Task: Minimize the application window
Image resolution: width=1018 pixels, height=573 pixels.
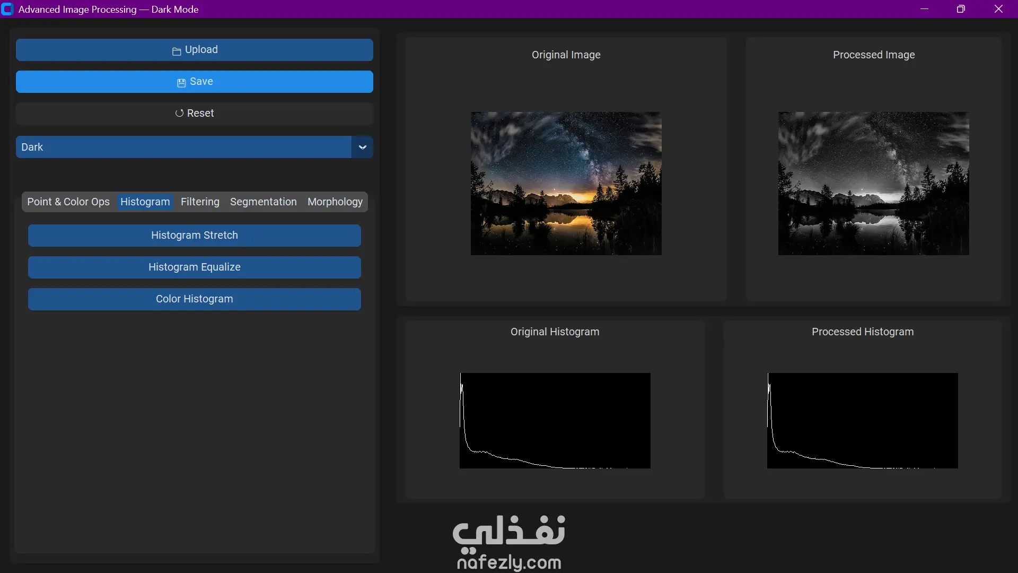Action: pos(924,9)
